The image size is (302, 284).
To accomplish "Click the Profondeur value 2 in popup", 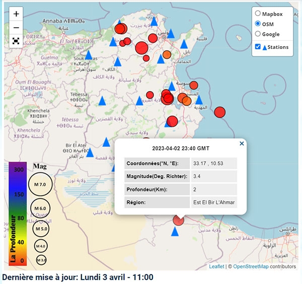I will [195, 190].
